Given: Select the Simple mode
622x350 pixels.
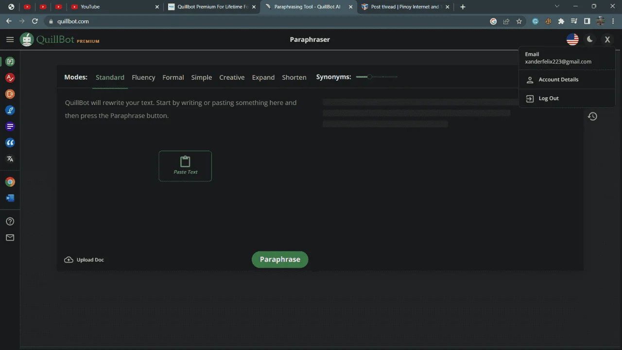Looking at the screenshot, I should coord(202,77).
